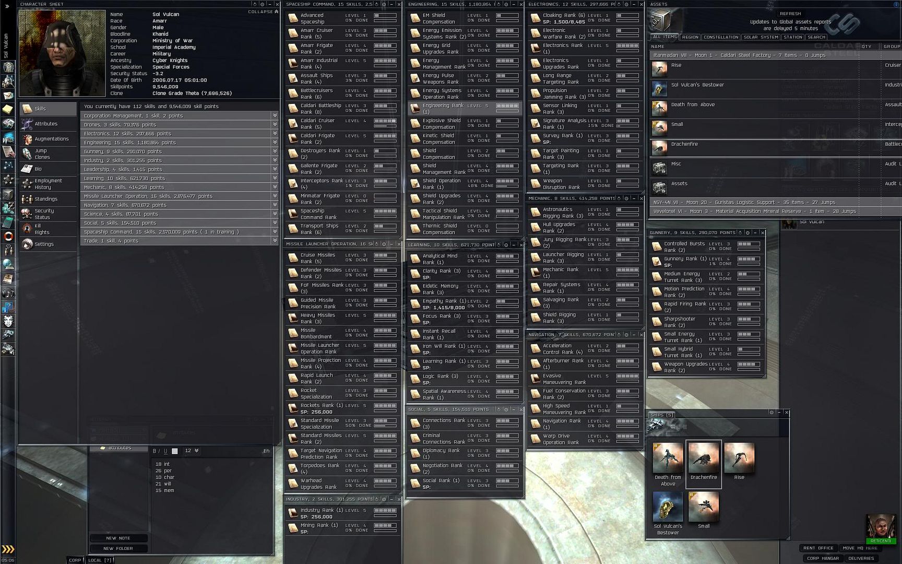Screen dimensions: 902x564
Task: Select the Death from Above ship icon
Action: point(668,458)
